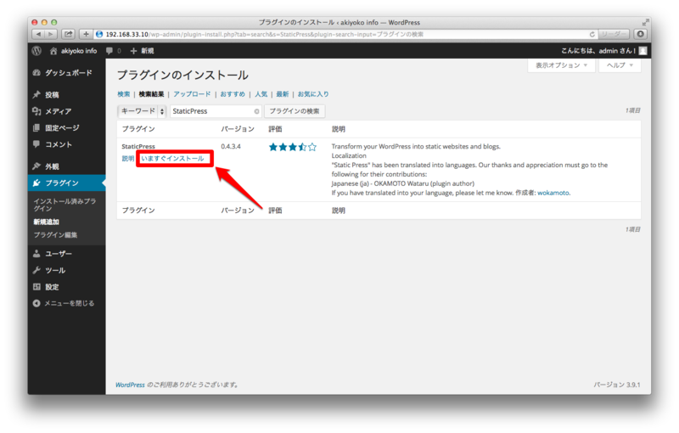Open プラグイン編集 submenu item
This screenshot has width=679, height=433.
(x=55, y=234)
